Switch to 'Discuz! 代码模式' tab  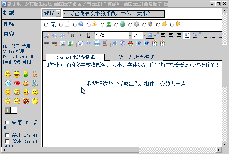click(x=75, y=57)
